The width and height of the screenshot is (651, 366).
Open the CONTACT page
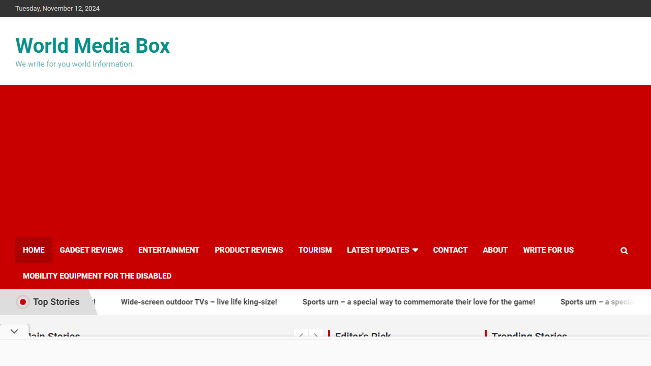pos(450,250)
